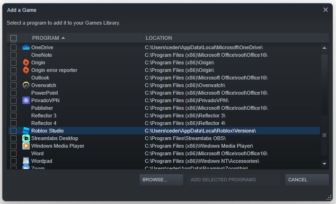Select the Word program name
Screen dimensions: 336x204
pyautogui.click(x=37, y=153)
